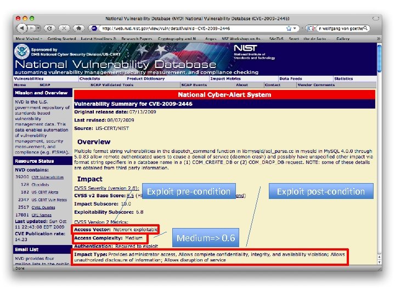Select the Access Complexity Medium value
The image size is (395, 296).
coord(134,238)
